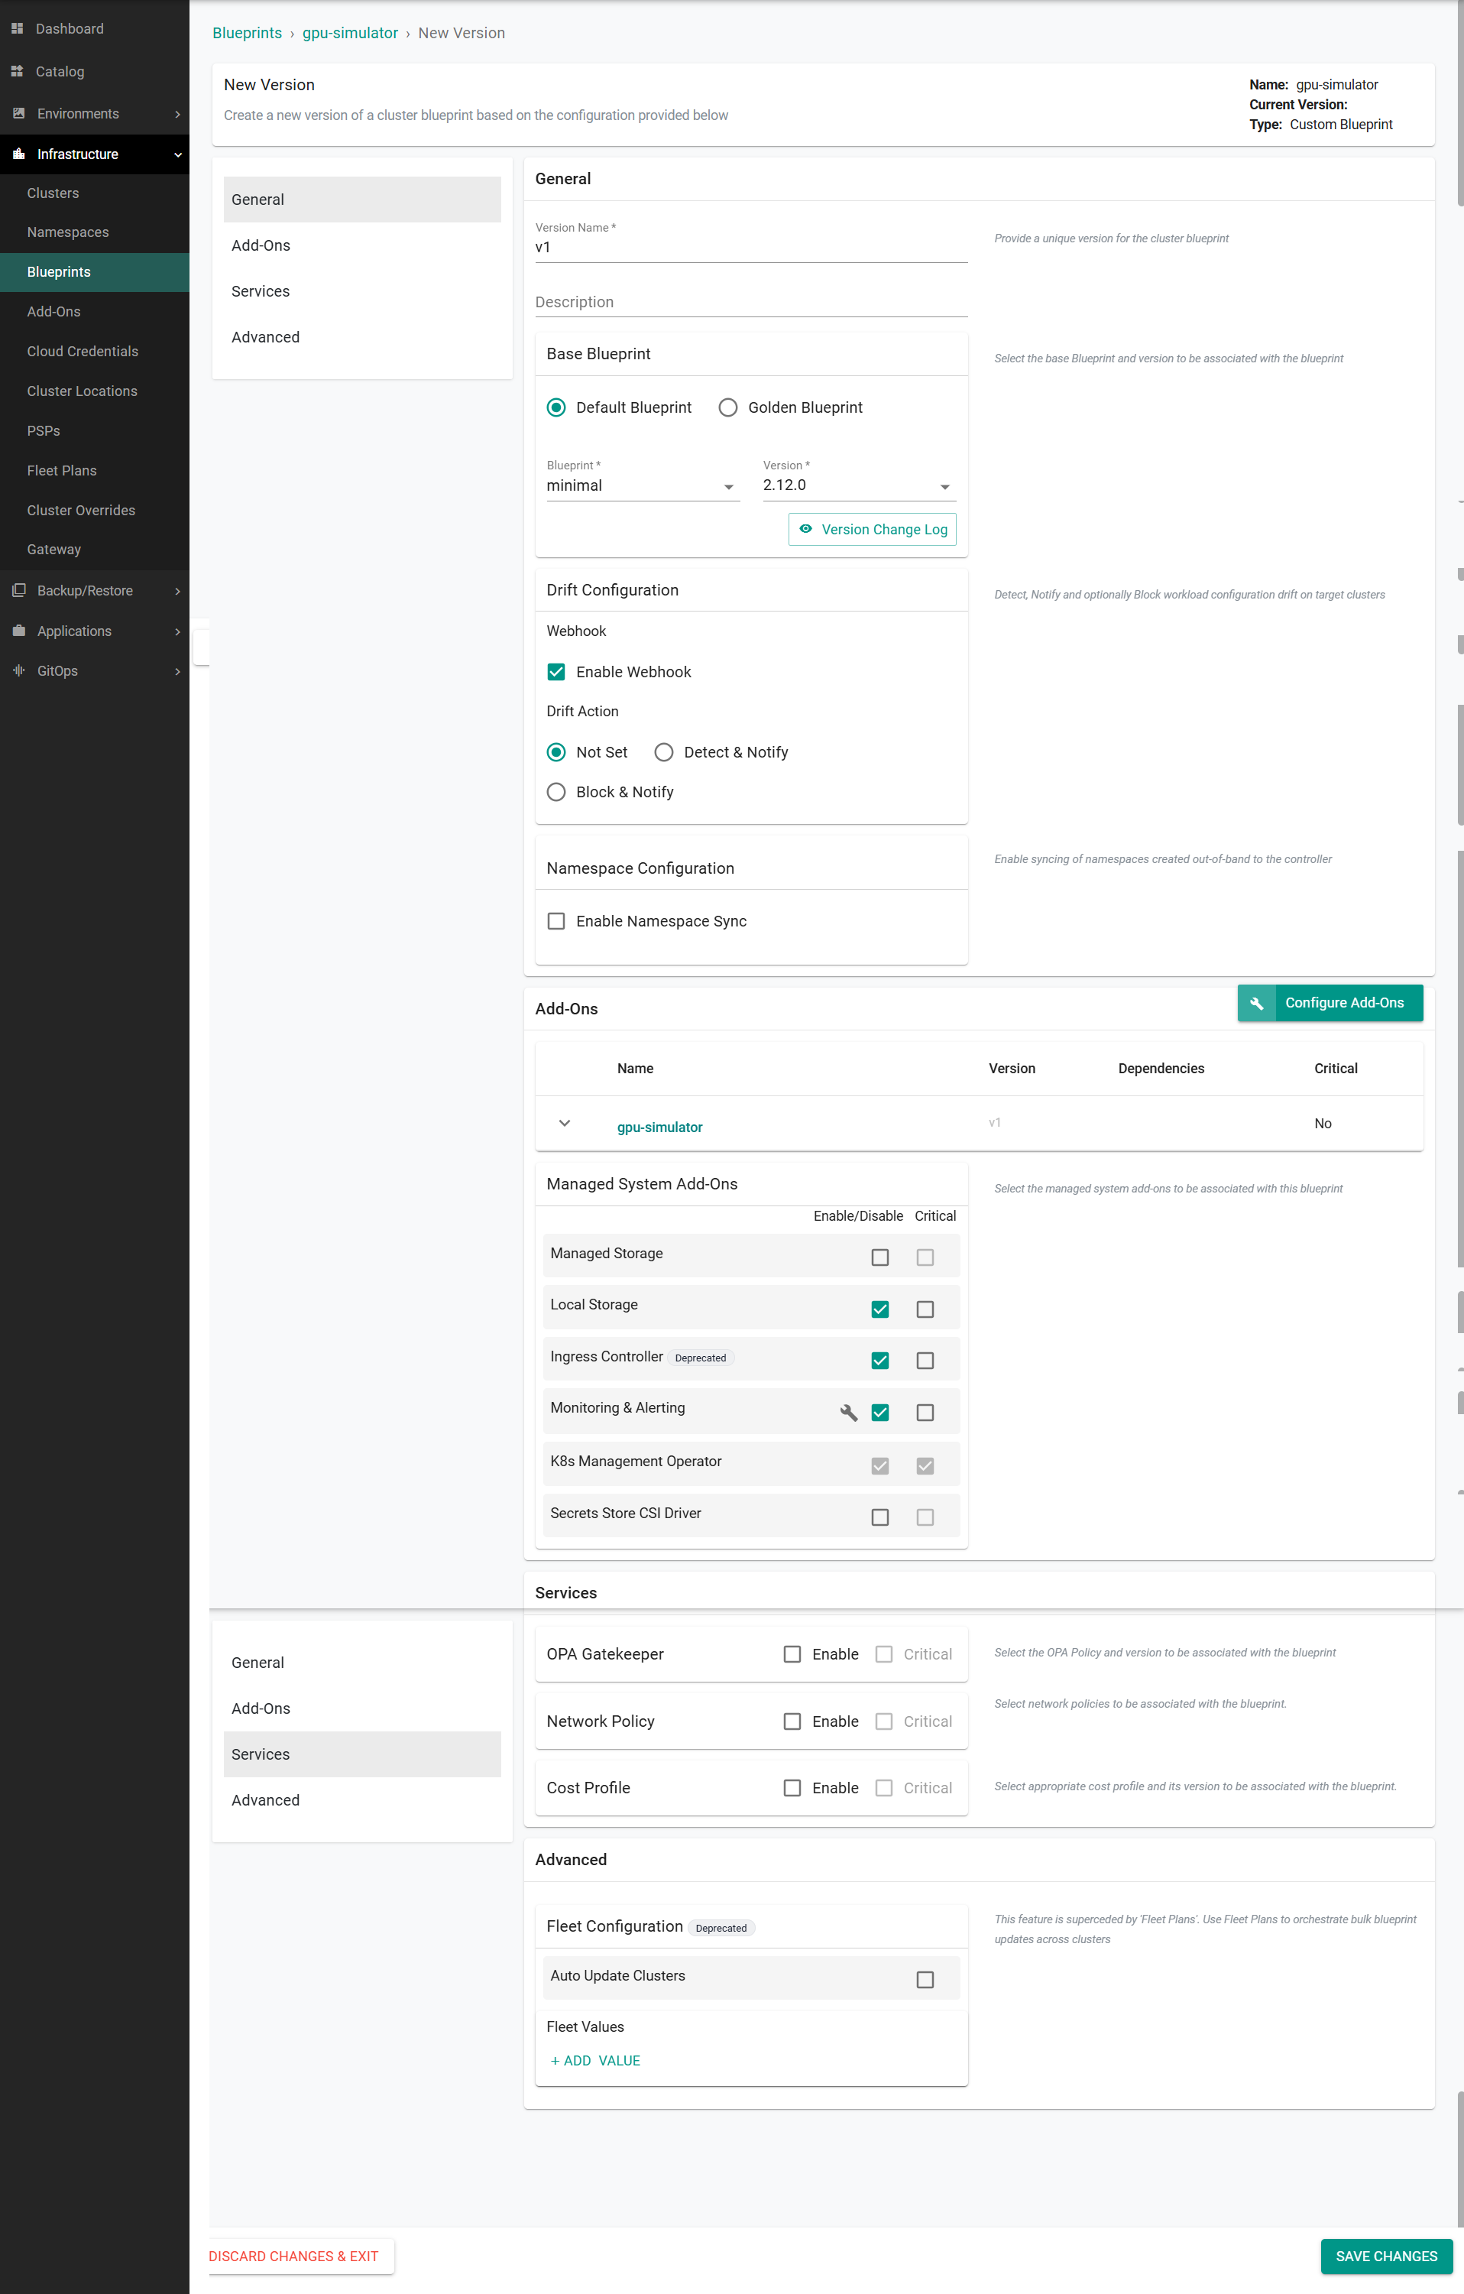Click the Dashboard grid icon
Viewport: 1464px width, 2294px height.
[17, 28]
